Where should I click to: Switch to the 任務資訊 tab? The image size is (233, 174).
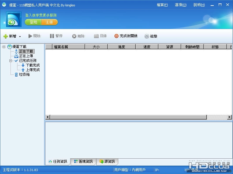point(58,162)
